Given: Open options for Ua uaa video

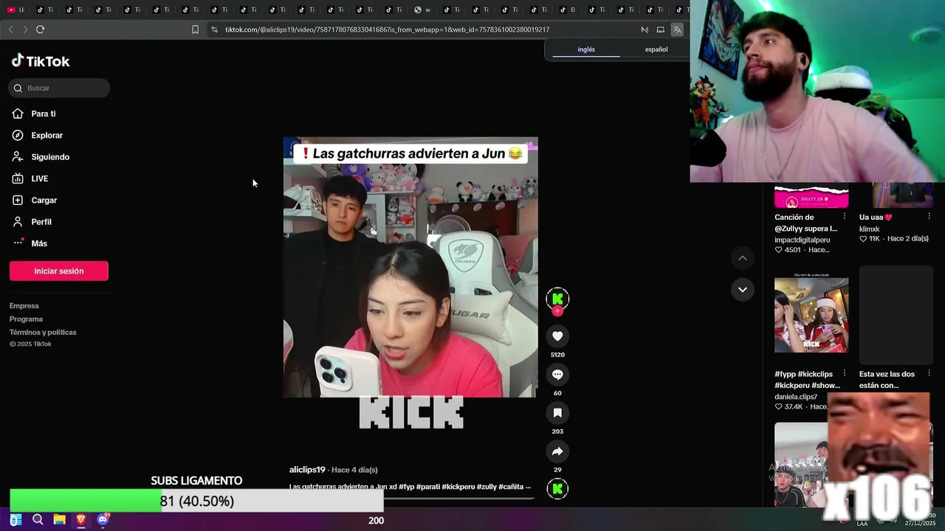Looking at the screenshot, I should pyautogui.click(x=929, y=217).
